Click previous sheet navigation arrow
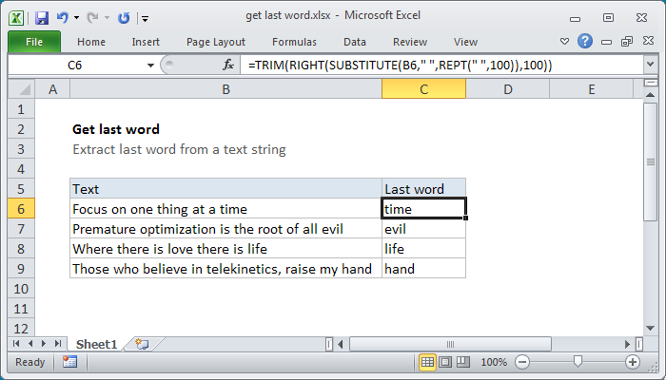 [30, 344]
